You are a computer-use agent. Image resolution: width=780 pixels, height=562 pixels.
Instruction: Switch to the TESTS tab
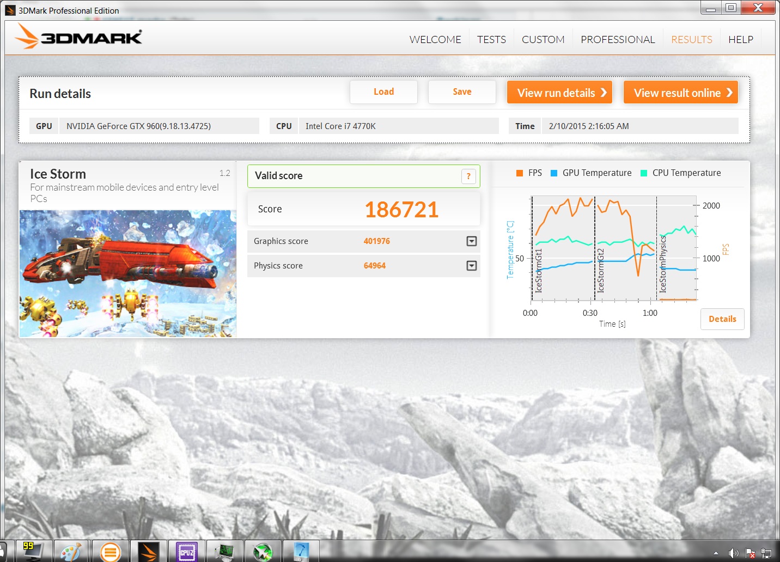[x=491, y=40]
